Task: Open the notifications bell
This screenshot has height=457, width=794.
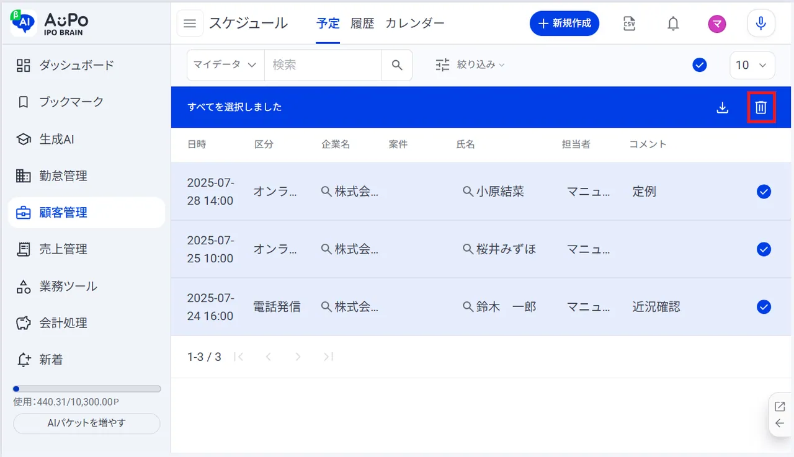Action: pyautogui.click(x=673, y=24)
